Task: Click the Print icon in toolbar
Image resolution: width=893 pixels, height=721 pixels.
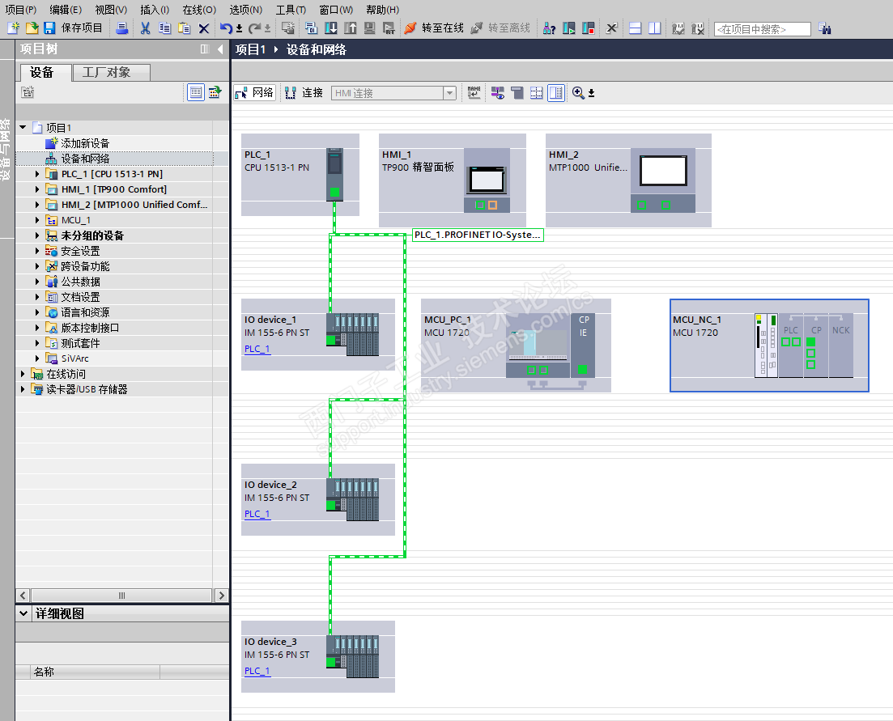Action: (122, 28)
